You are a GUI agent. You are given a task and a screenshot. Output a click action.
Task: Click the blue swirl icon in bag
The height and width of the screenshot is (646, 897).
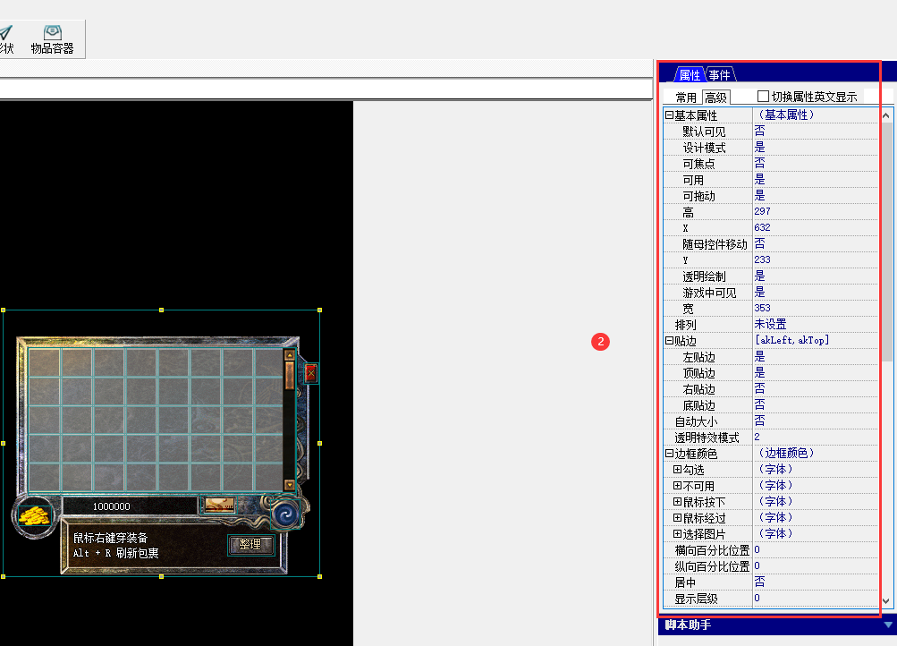[286, 514]
